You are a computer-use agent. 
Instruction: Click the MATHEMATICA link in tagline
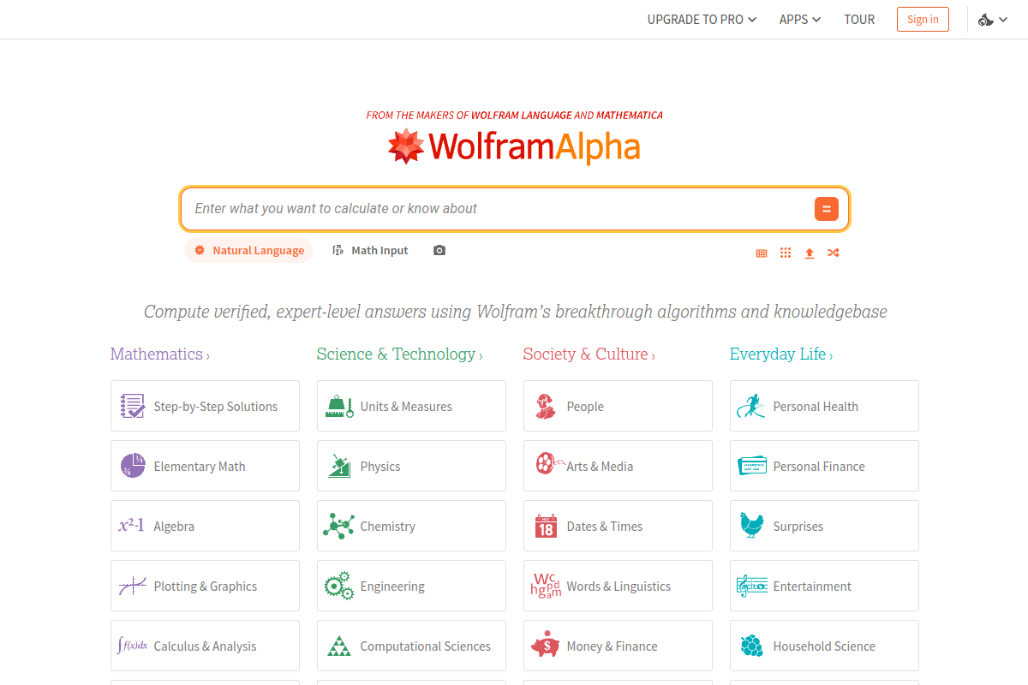(630, 115)
